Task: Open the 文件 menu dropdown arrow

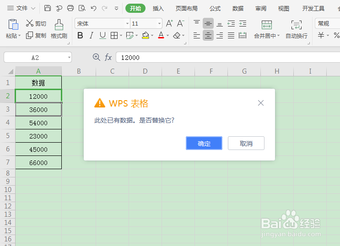Action: (33, 8)
